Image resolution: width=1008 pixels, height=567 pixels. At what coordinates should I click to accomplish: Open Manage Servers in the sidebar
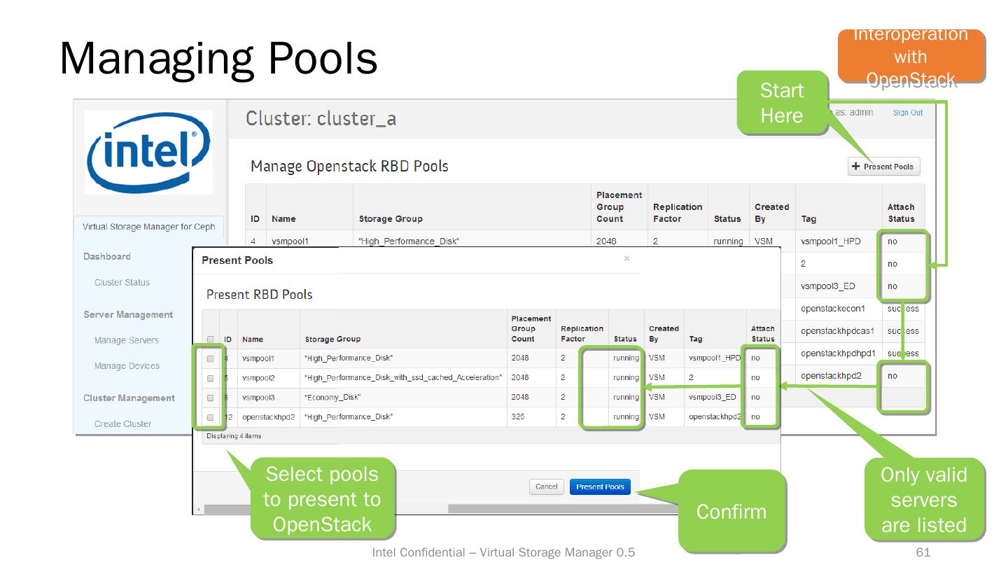point(127,341)
